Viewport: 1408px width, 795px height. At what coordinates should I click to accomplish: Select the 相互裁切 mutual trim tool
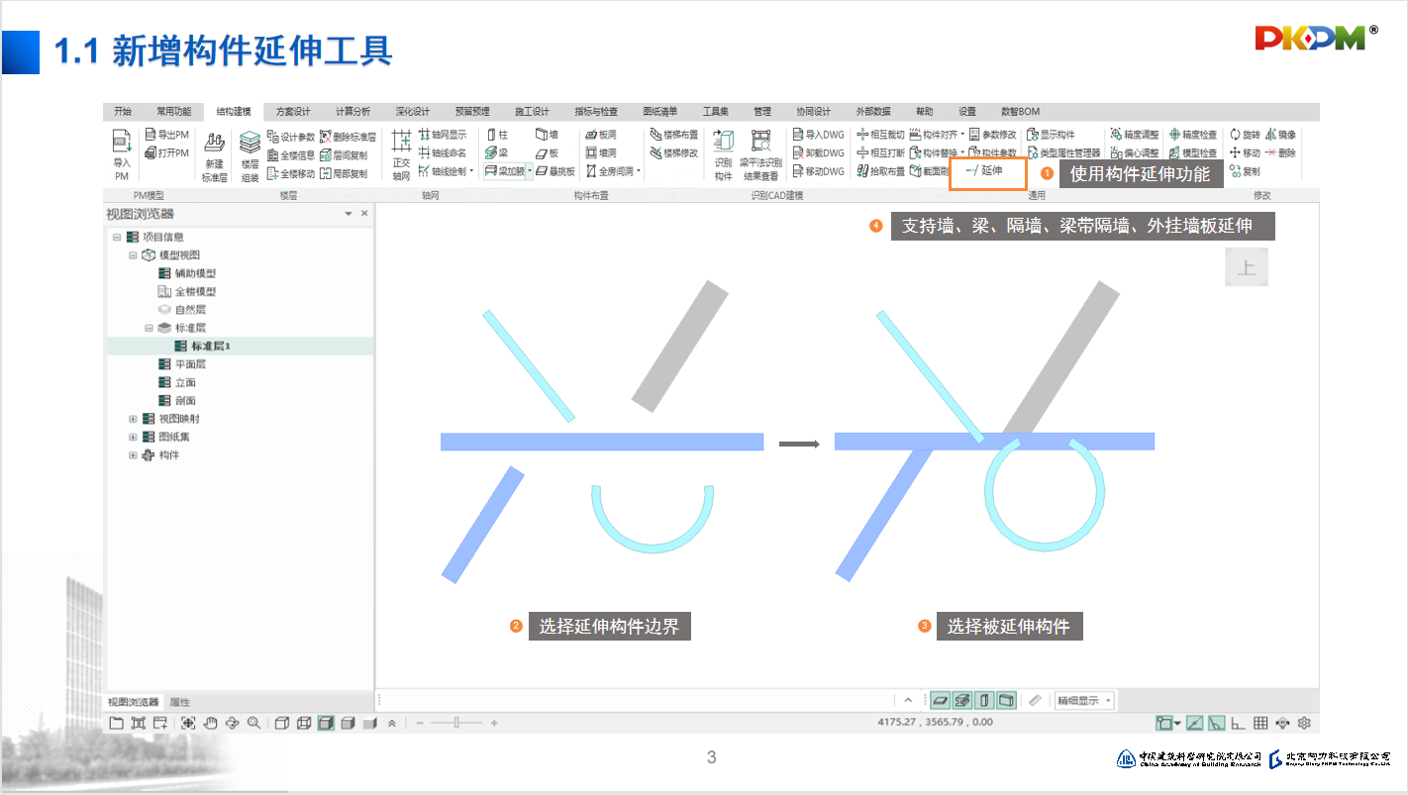point(880,135)
